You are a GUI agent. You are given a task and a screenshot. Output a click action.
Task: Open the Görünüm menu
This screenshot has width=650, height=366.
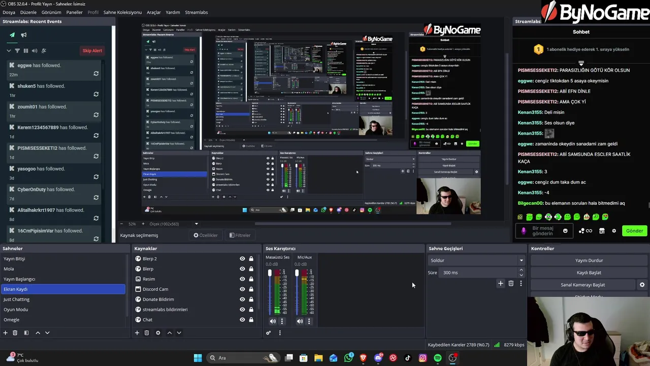[51, 12]
